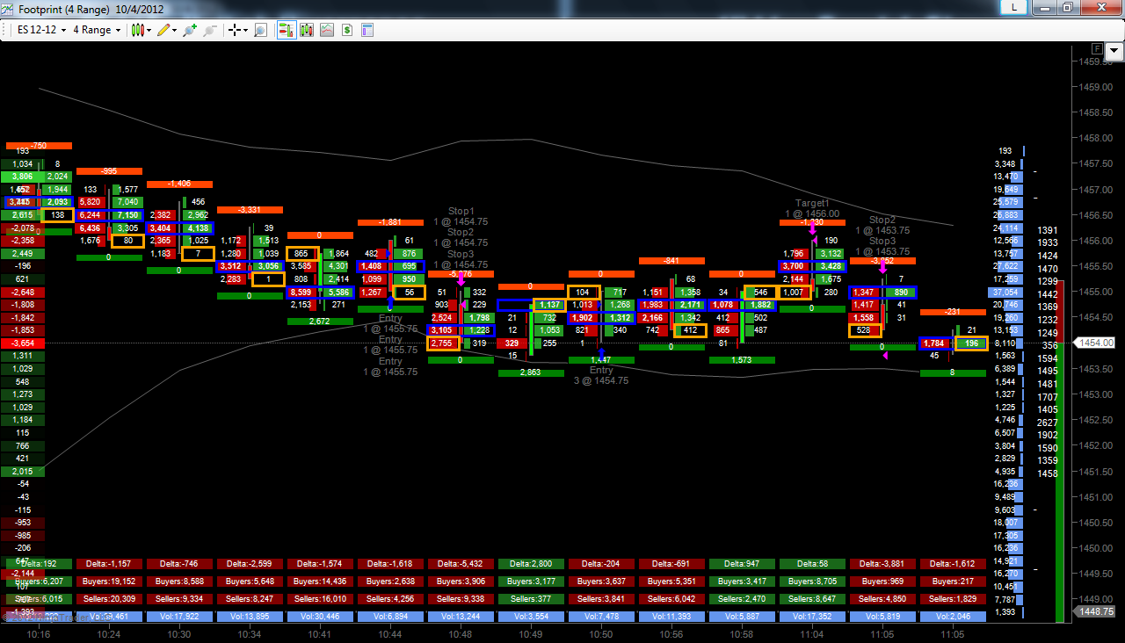Click the 'Sellers:1,829' summary cell
1125x643 pixels.
[953, 599]
